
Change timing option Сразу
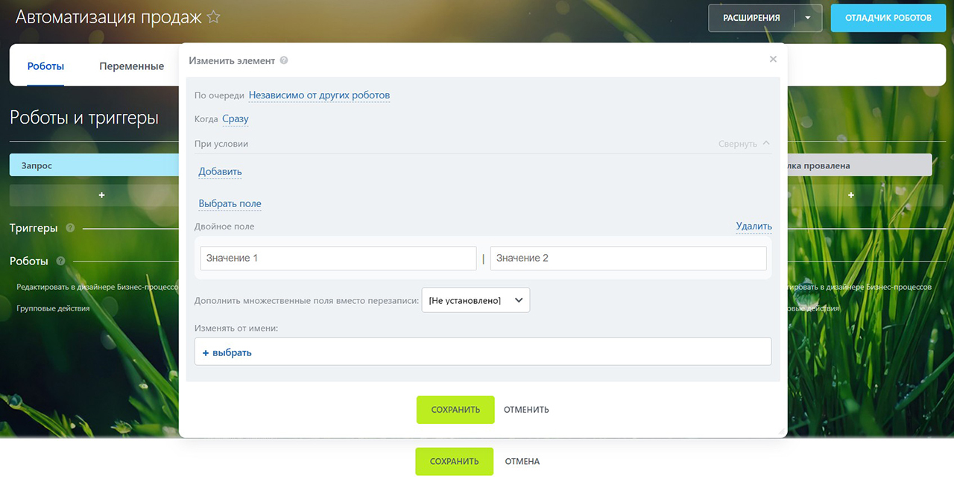[x=236, y=118]
